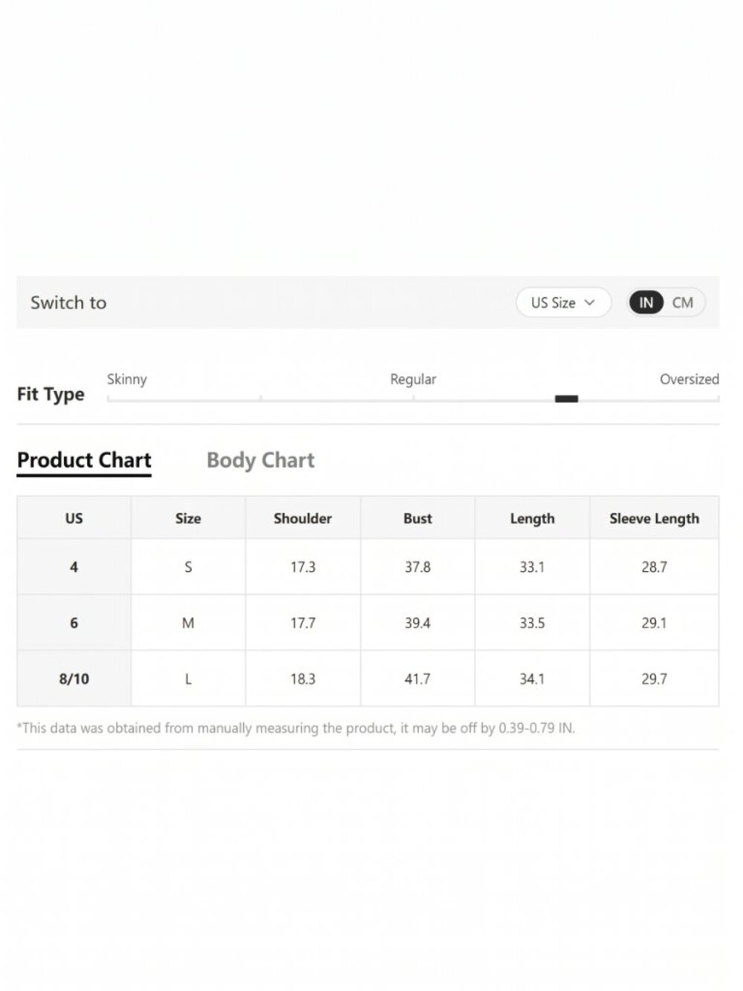Click the Bust column header
The image size is (743, 991).
pos(418,518)
